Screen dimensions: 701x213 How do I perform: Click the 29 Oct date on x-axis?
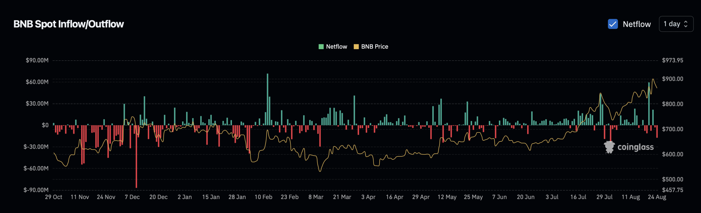click(x=53, y=197)
